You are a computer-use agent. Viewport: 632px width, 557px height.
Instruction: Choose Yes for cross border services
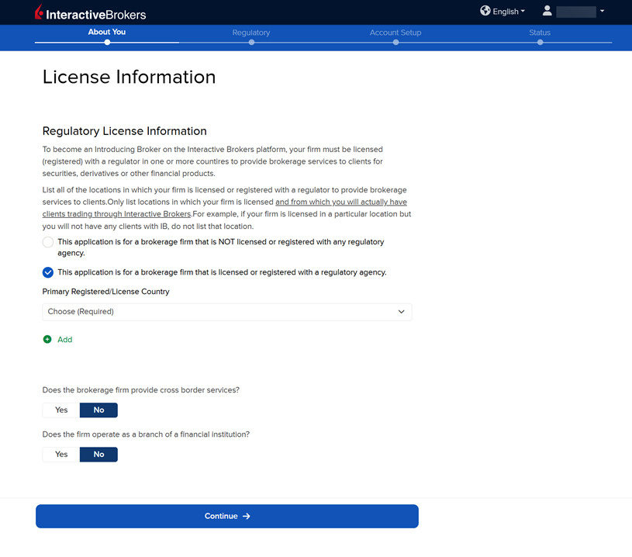(x=61, y=410)
